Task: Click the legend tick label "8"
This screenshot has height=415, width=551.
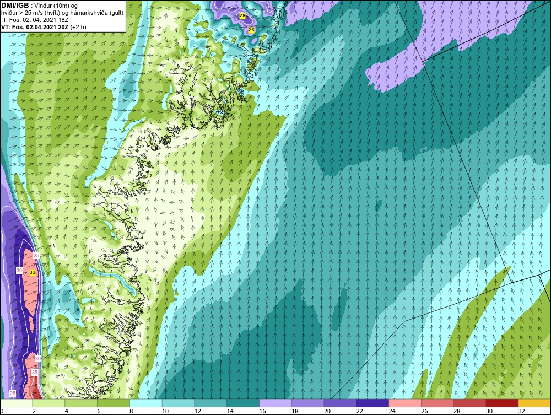Action: click(x=131, y=411)
